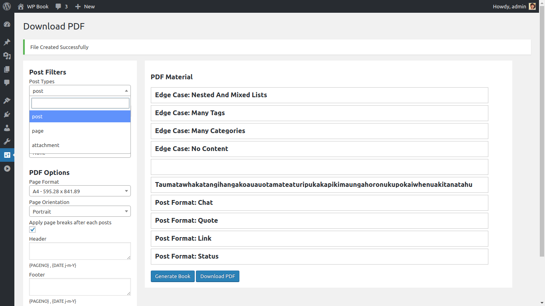Open the Dashboard sidebar icon
The height and width of the screenshot is (306, 545).
pos(7,24)
